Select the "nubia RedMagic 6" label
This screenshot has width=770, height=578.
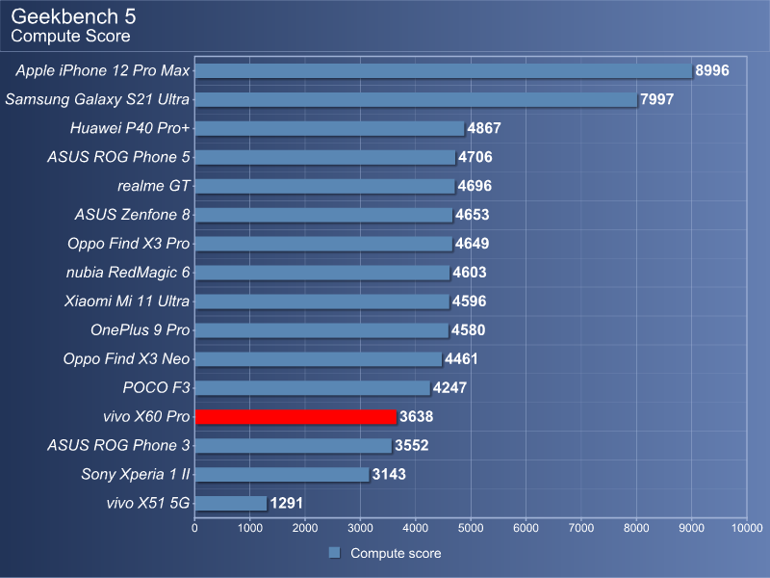click(x=128, y=273)
